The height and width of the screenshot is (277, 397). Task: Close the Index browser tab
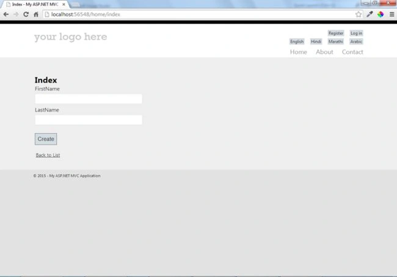point(64,4)
